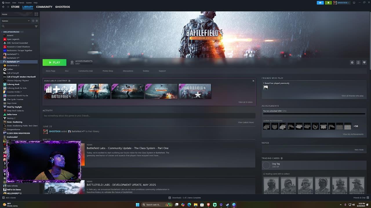This screenshot has height=208, width=371.
Task: Click the +56 more achievements indicator
Action: click(x=356, y=126)
